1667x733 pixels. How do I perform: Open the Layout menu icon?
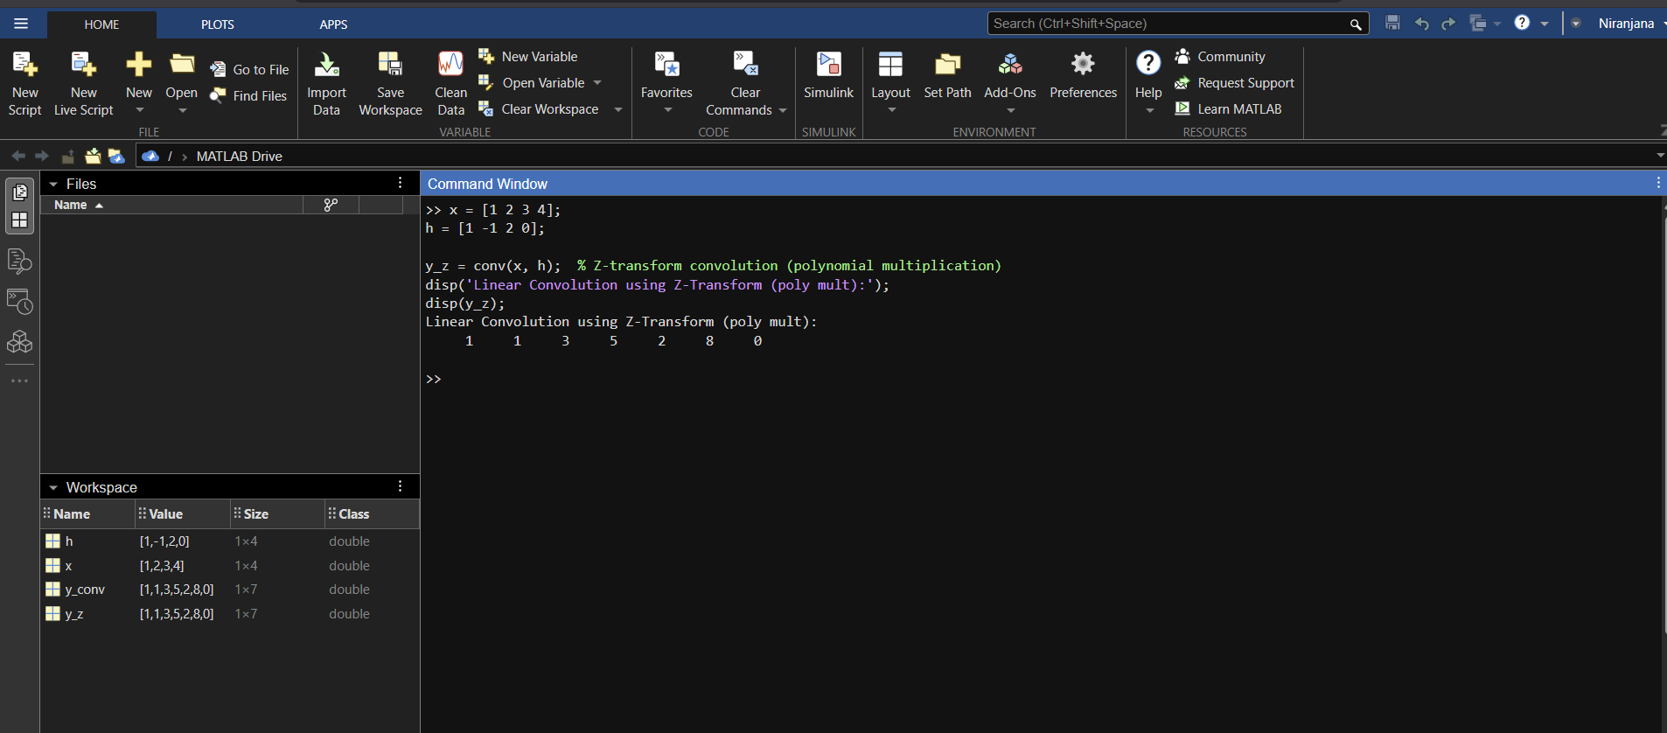890,64
